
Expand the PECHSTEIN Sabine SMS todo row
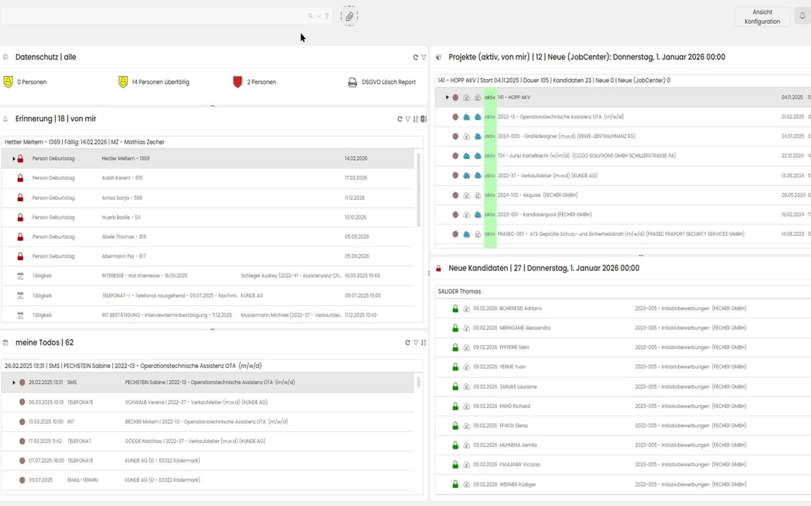pos(14,383)
